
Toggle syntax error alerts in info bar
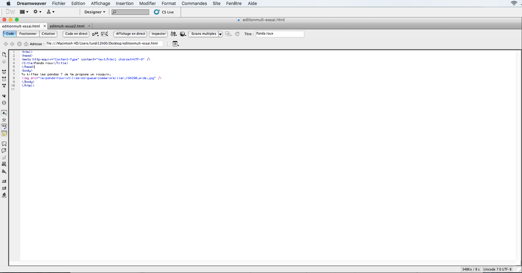pyautogui.click(x=4, y=134)
